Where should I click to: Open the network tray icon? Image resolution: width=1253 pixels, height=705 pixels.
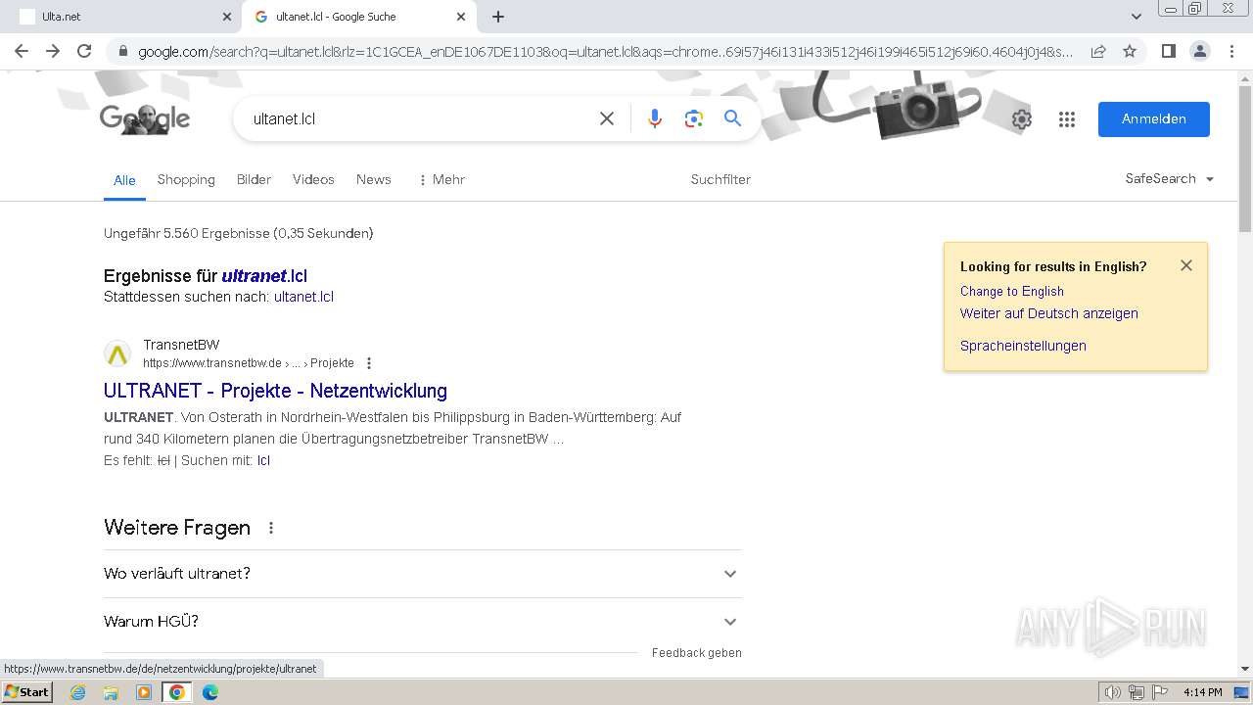[1137, 692]
